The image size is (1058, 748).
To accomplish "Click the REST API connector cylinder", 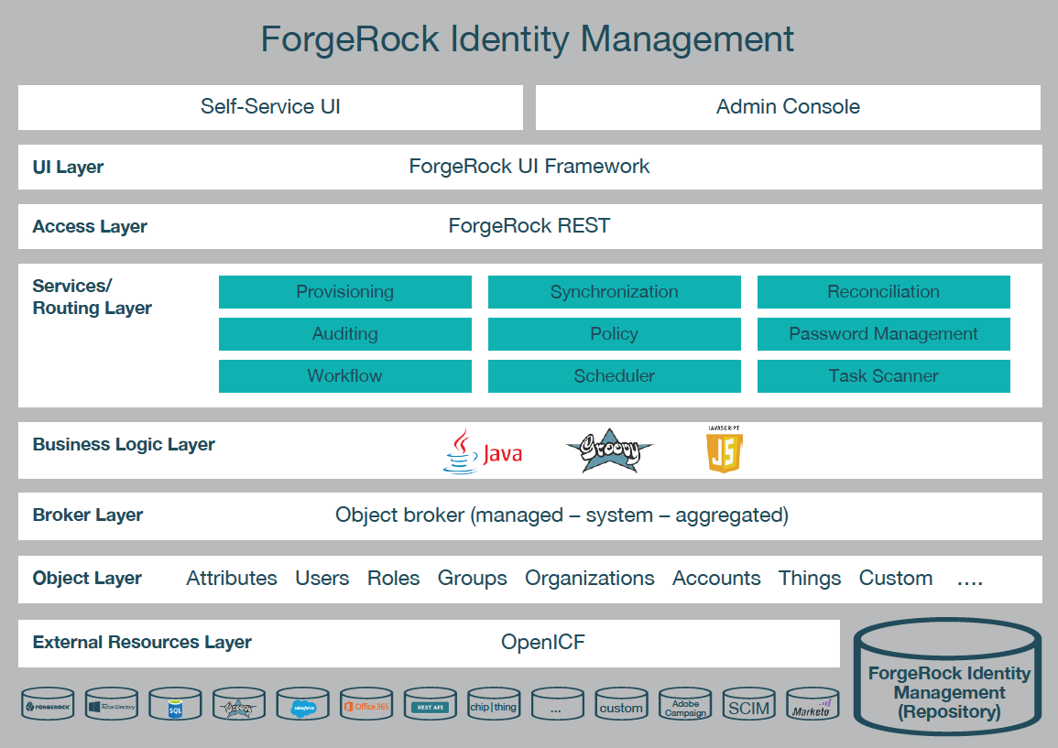I will click(x=430, y=707).
